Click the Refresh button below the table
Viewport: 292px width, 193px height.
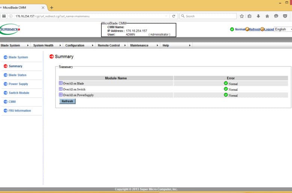[67, 101]
